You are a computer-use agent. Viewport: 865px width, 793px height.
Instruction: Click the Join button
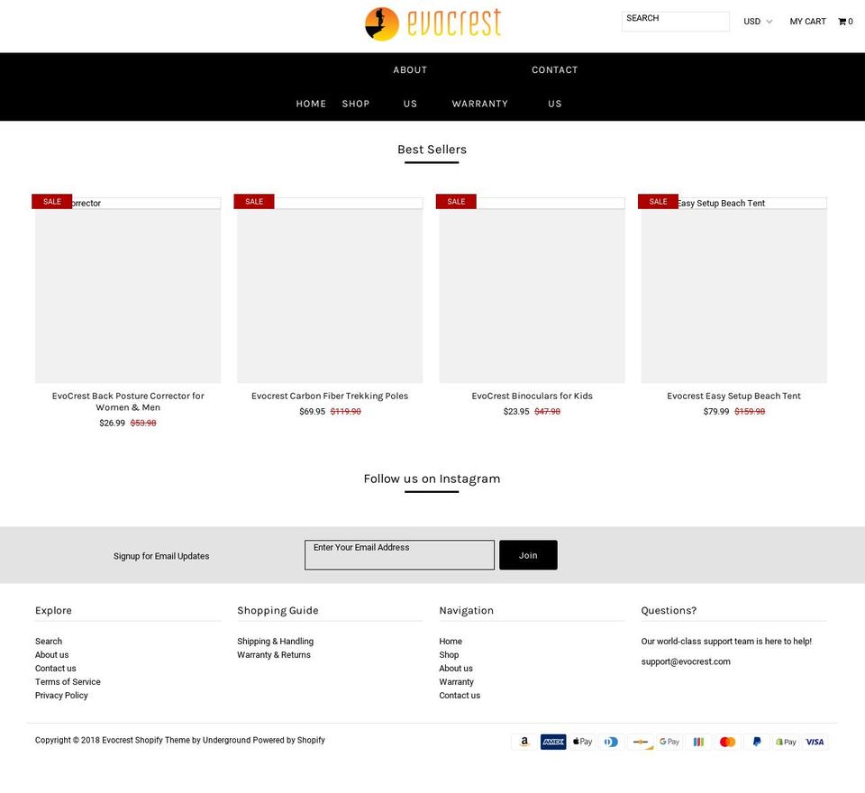coord(528,554)
